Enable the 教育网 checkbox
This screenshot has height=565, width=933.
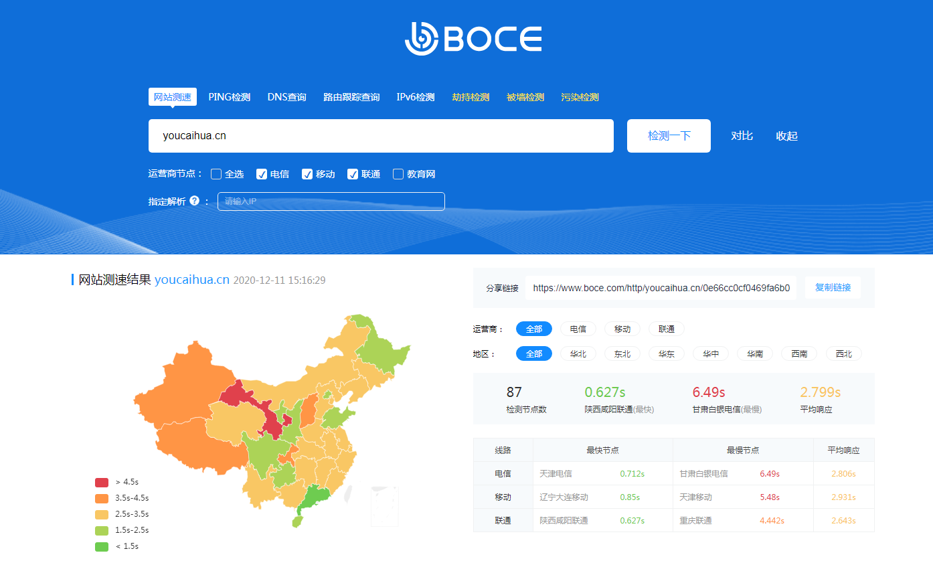398,174
